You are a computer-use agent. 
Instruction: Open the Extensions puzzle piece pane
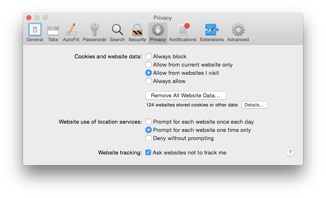(x=212, y=32)
